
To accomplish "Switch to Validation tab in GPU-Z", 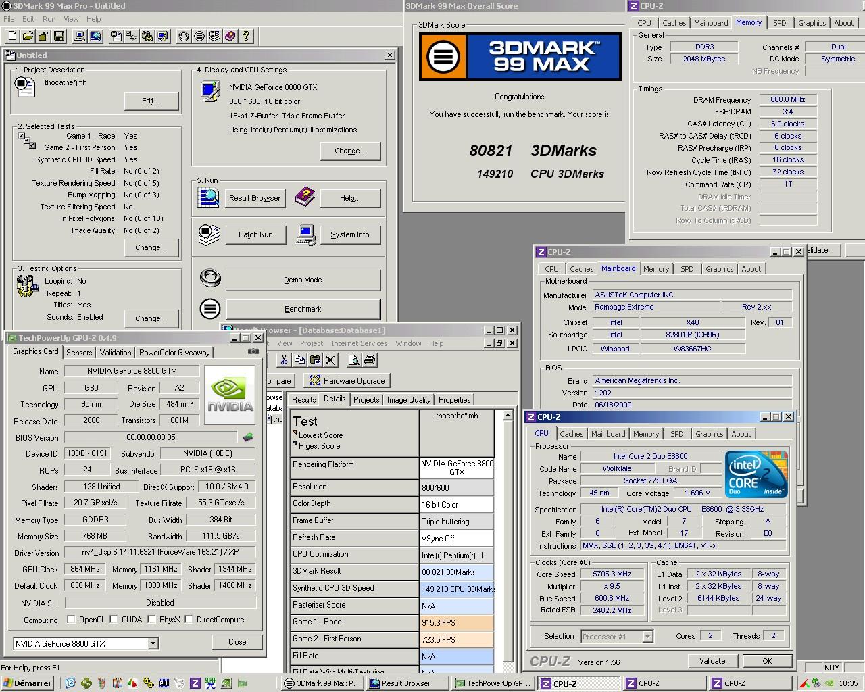I will [x=116, y=352].
